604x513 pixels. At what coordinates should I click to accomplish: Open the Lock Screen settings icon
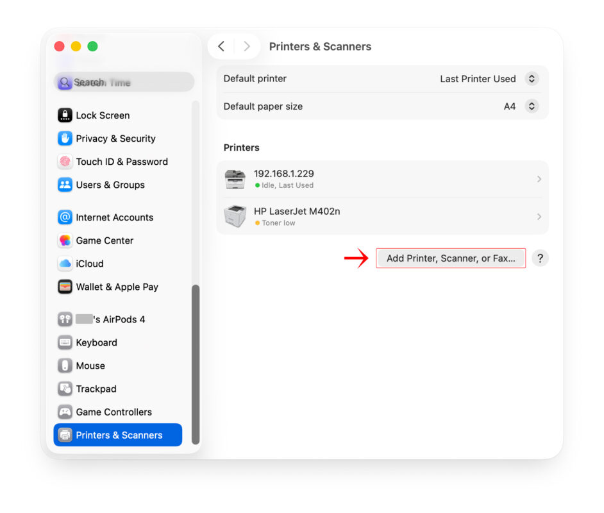point(65,115)
